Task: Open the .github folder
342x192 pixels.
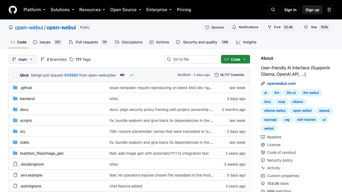Action: pos(26,88)
